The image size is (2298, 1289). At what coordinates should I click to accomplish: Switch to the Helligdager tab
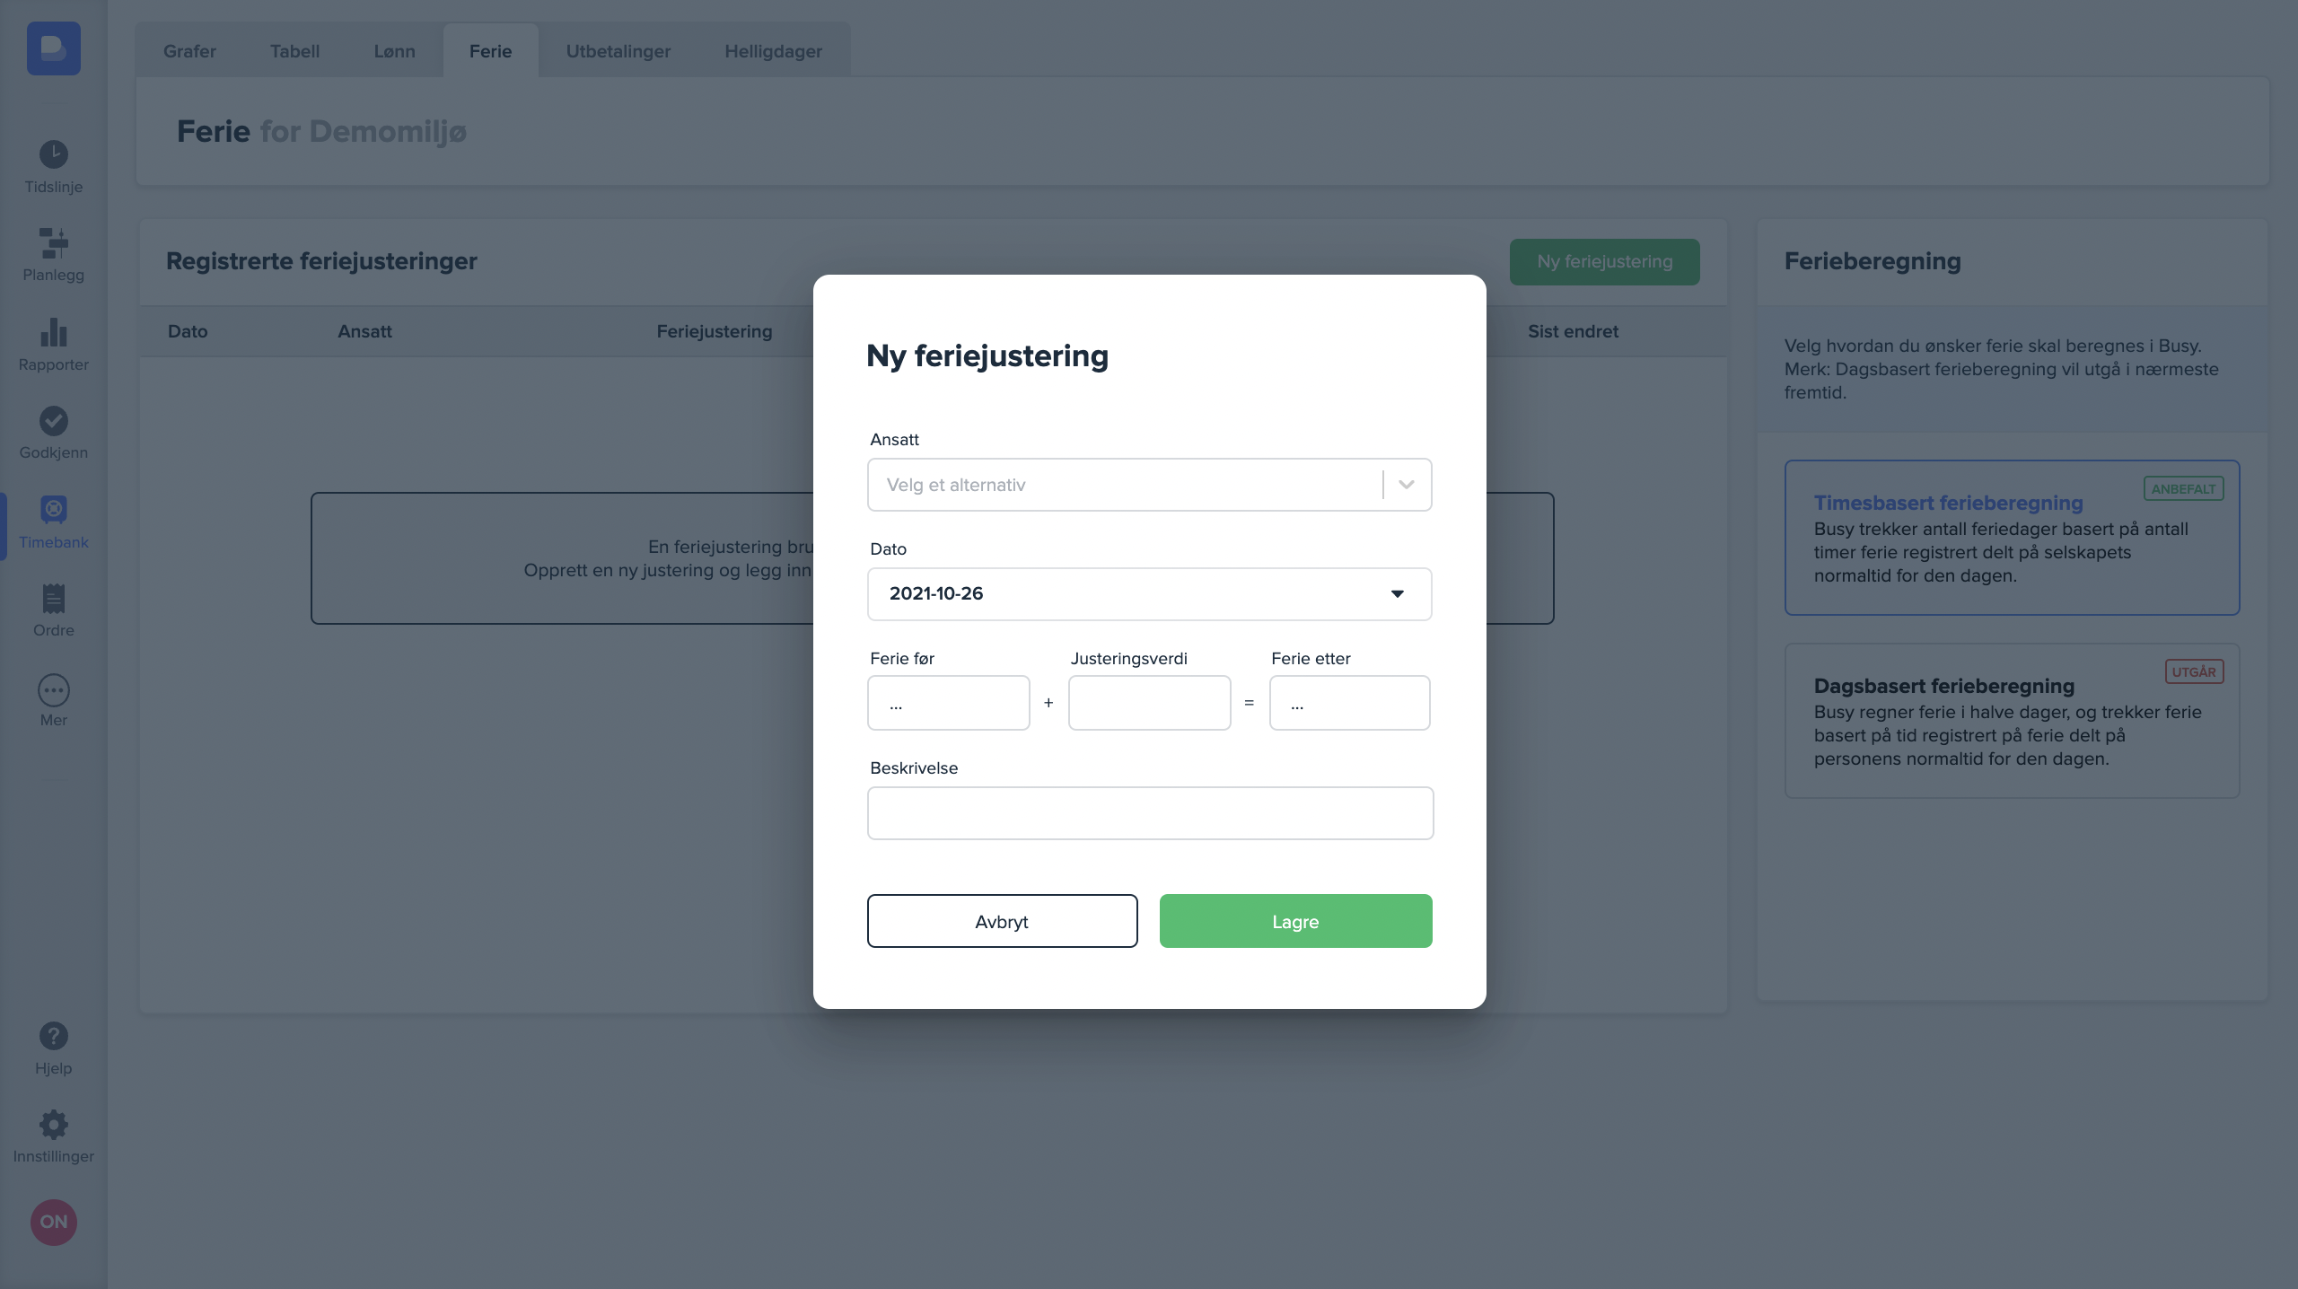click(x=773, y=51)
